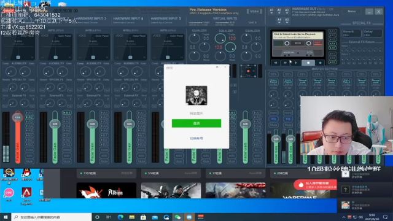Toggle Special FX Delay on
The image size is (393, 221).
point(373,33)
